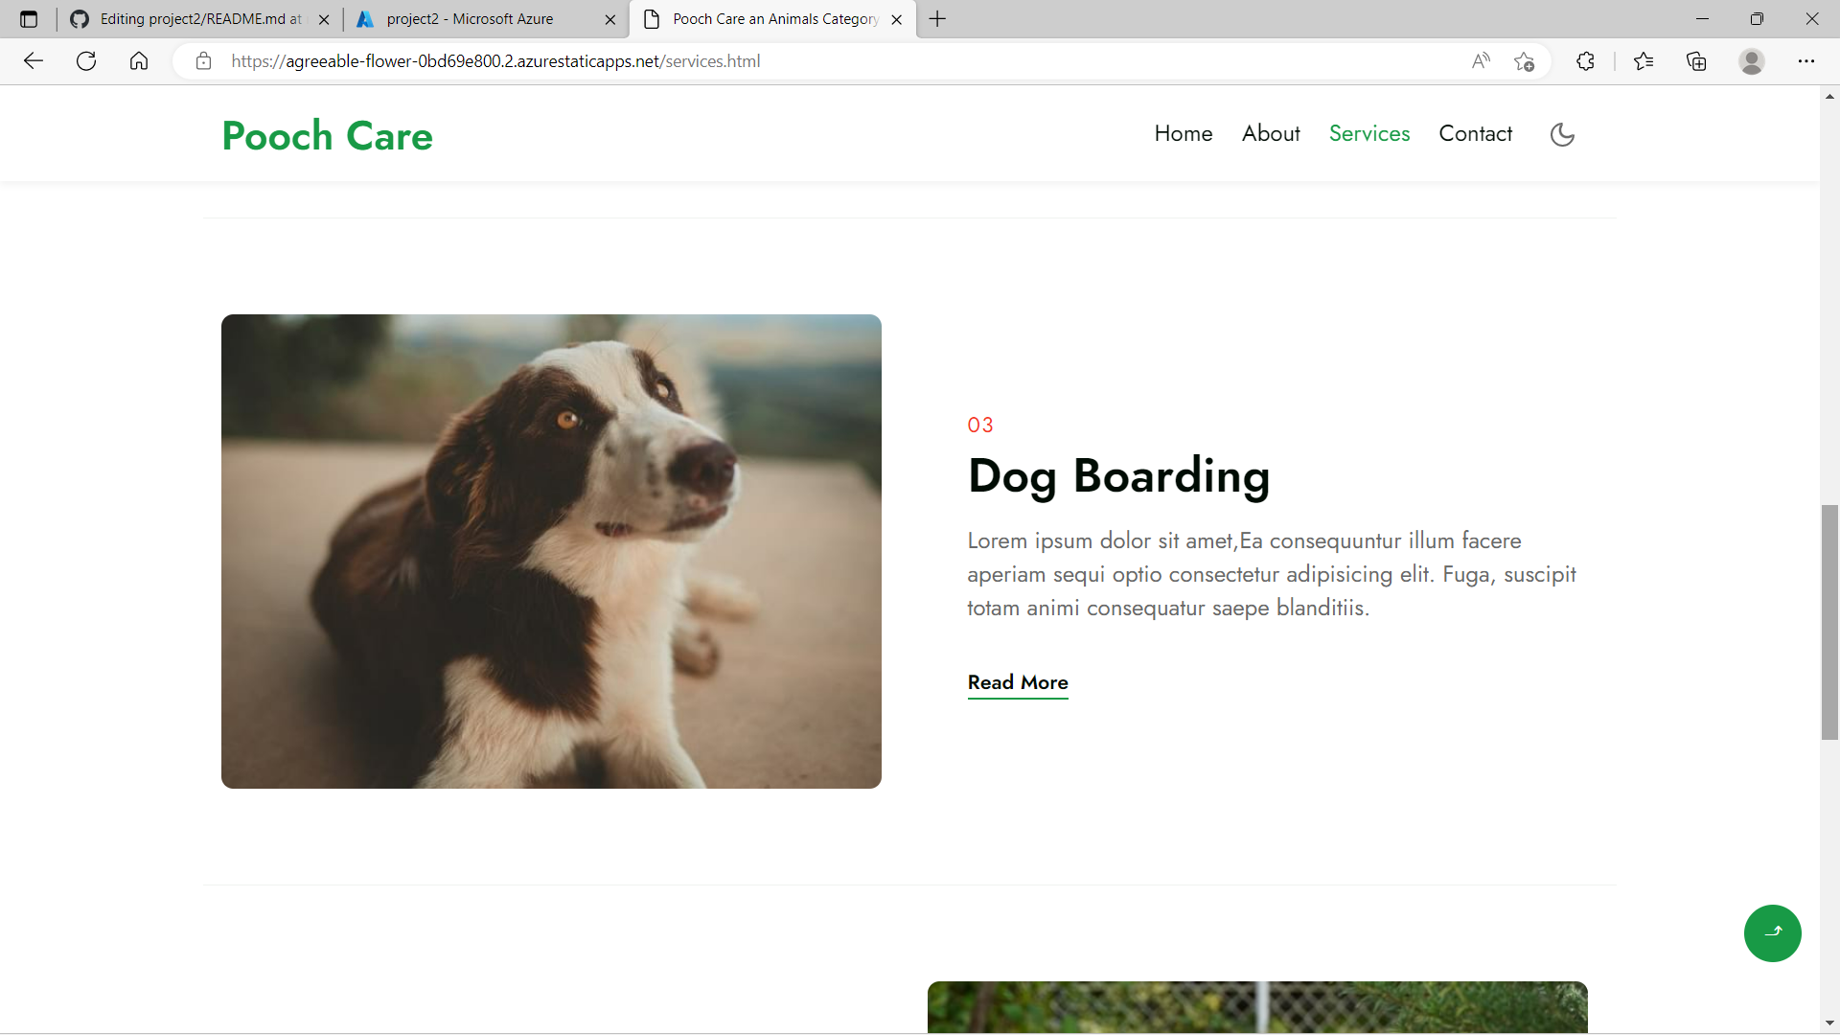Open the Contact page

(x=1476, y=133)
